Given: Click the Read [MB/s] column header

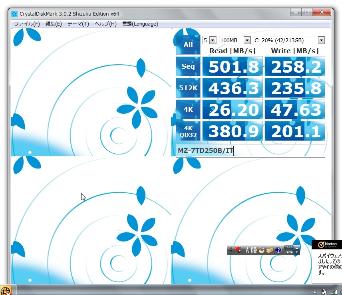Looking at the screenshot, I should 232,51.
